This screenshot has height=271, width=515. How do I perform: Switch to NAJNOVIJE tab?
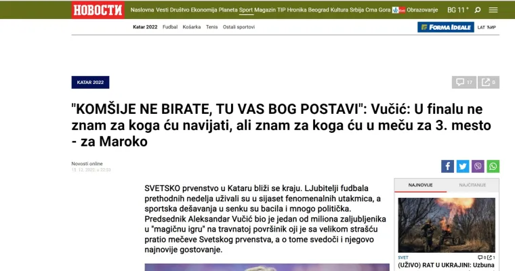click(x=420, y=185)
